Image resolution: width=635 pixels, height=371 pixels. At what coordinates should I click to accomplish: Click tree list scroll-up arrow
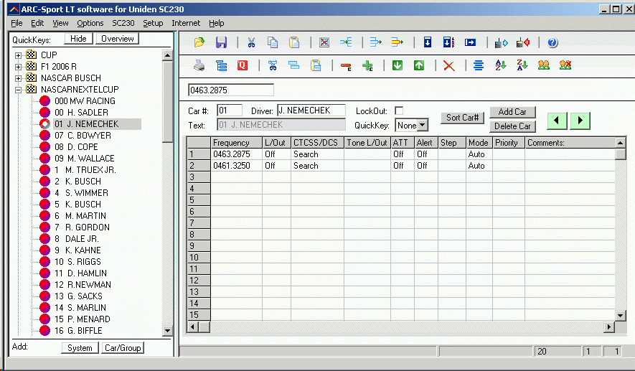point(167,55)
